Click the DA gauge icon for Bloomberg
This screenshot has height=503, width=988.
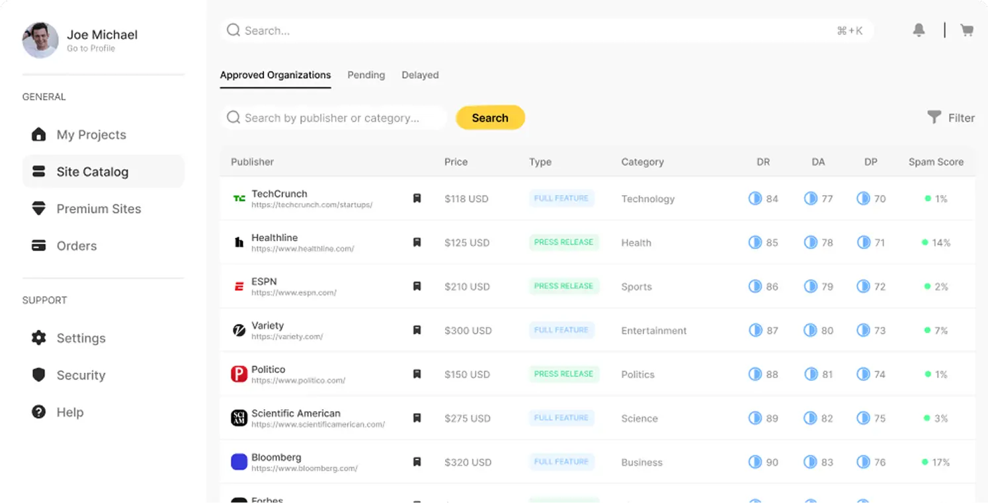pos(810,462)
